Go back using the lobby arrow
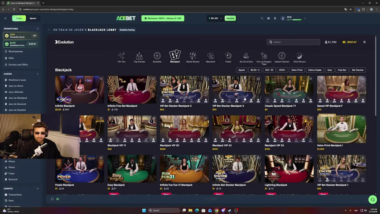The width and height of the screenshot is (380, 214). [x=49, y=30]
